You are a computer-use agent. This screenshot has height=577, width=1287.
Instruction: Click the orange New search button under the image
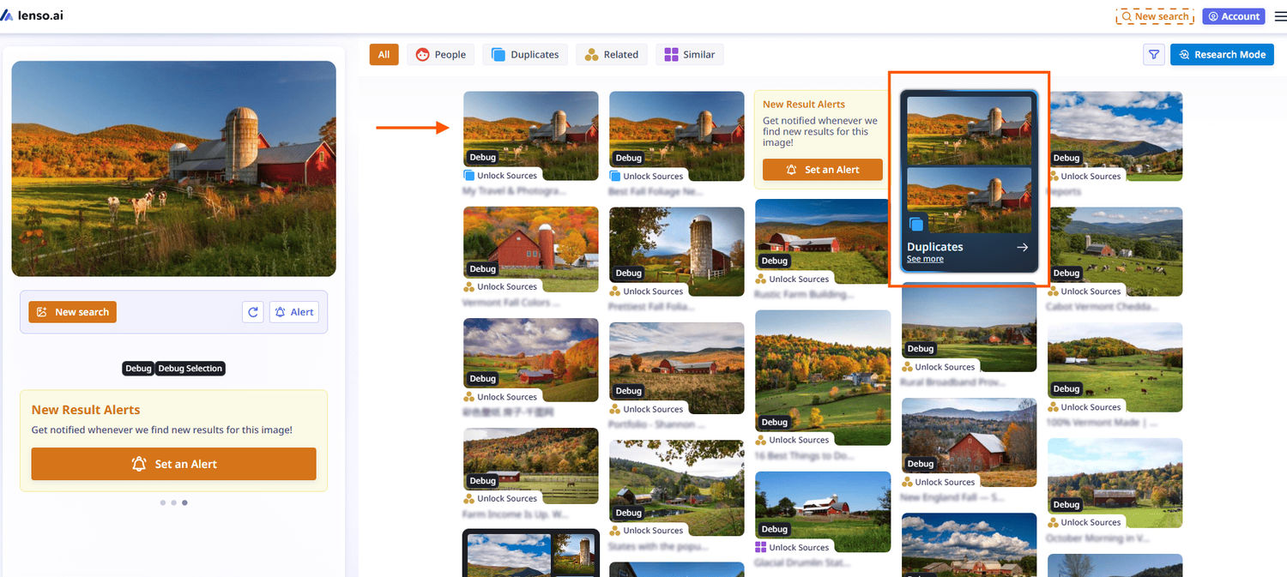72,312
